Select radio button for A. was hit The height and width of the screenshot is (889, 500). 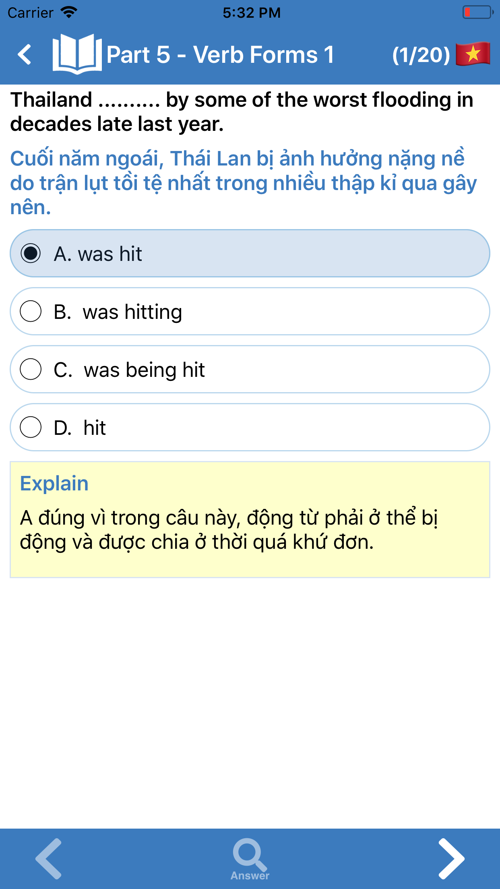tap(31, 253)
